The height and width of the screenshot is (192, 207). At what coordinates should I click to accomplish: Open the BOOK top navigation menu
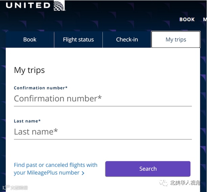pyautogui.click(x=187, y=19)
